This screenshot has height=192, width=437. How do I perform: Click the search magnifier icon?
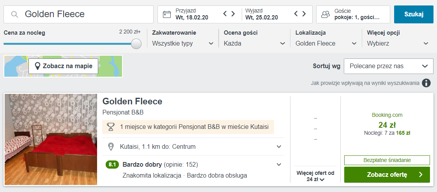pos(15,14)
